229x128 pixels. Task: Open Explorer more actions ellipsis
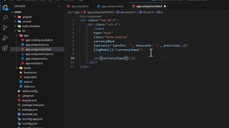tap(59, 6)
